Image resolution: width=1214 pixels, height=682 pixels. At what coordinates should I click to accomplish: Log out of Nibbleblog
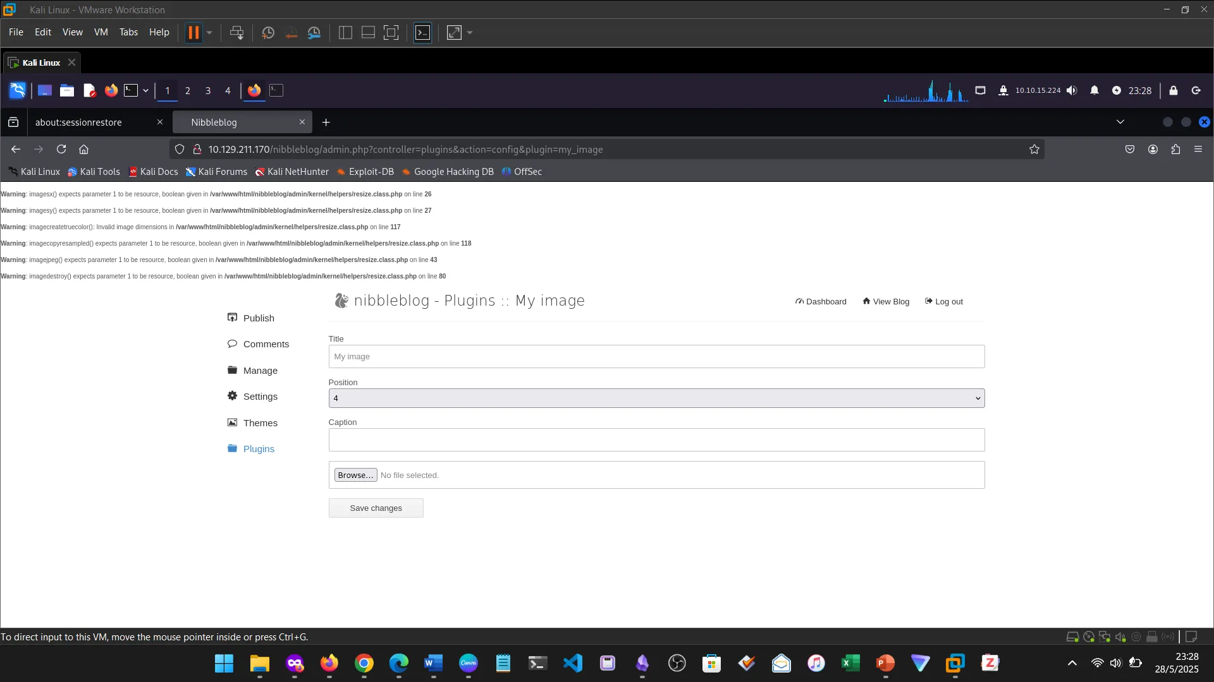point(944,301)
